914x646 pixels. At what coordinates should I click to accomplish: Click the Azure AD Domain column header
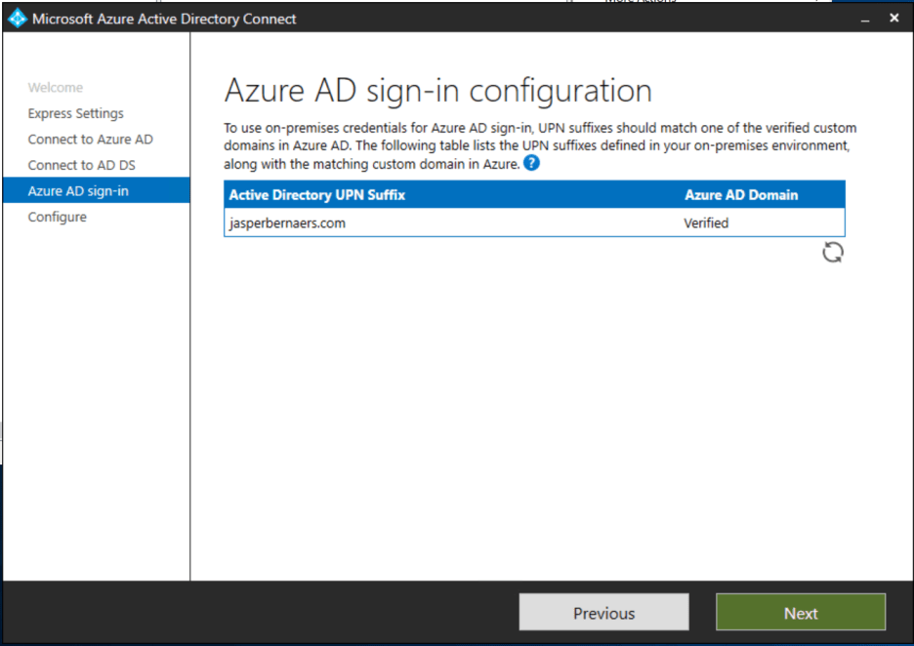click(x=742, y=194)
